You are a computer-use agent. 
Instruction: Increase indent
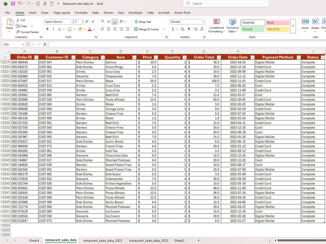[x=127, y=29]
